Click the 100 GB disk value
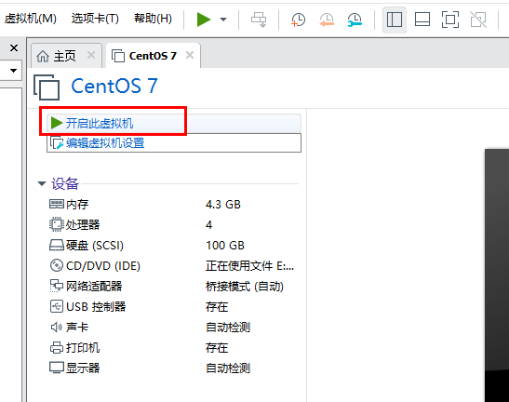 coord(225,245)
